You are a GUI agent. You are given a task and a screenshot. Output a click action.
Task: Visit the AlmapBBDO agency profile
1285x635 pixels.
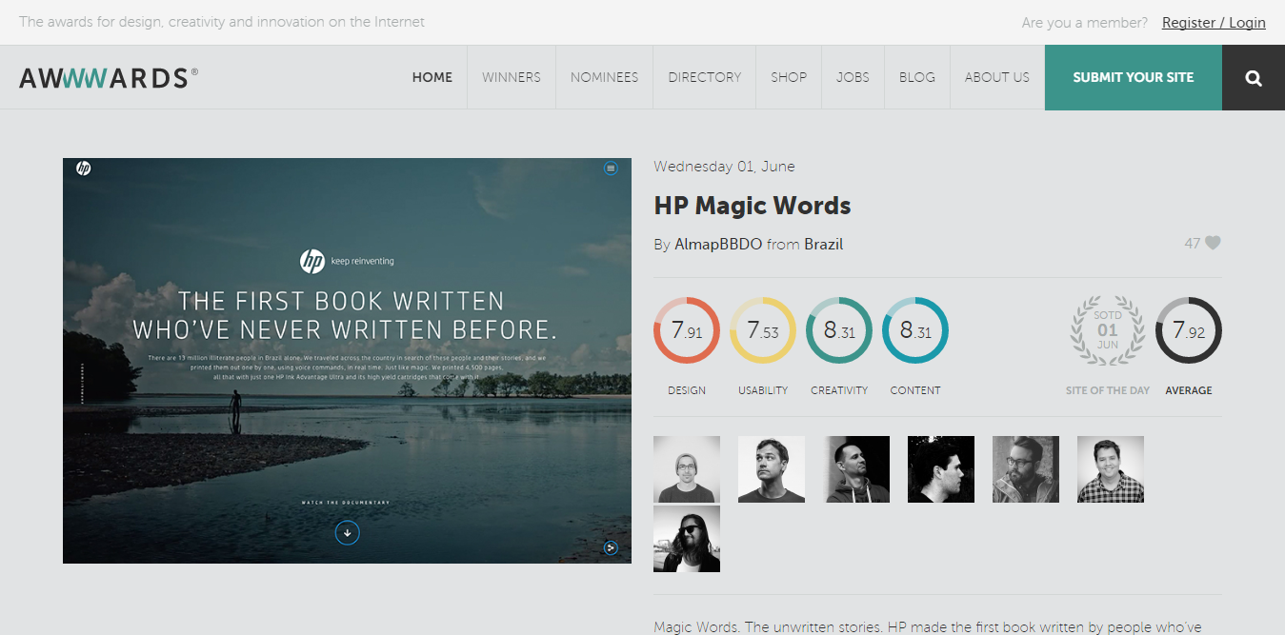[x=717, y=244]
